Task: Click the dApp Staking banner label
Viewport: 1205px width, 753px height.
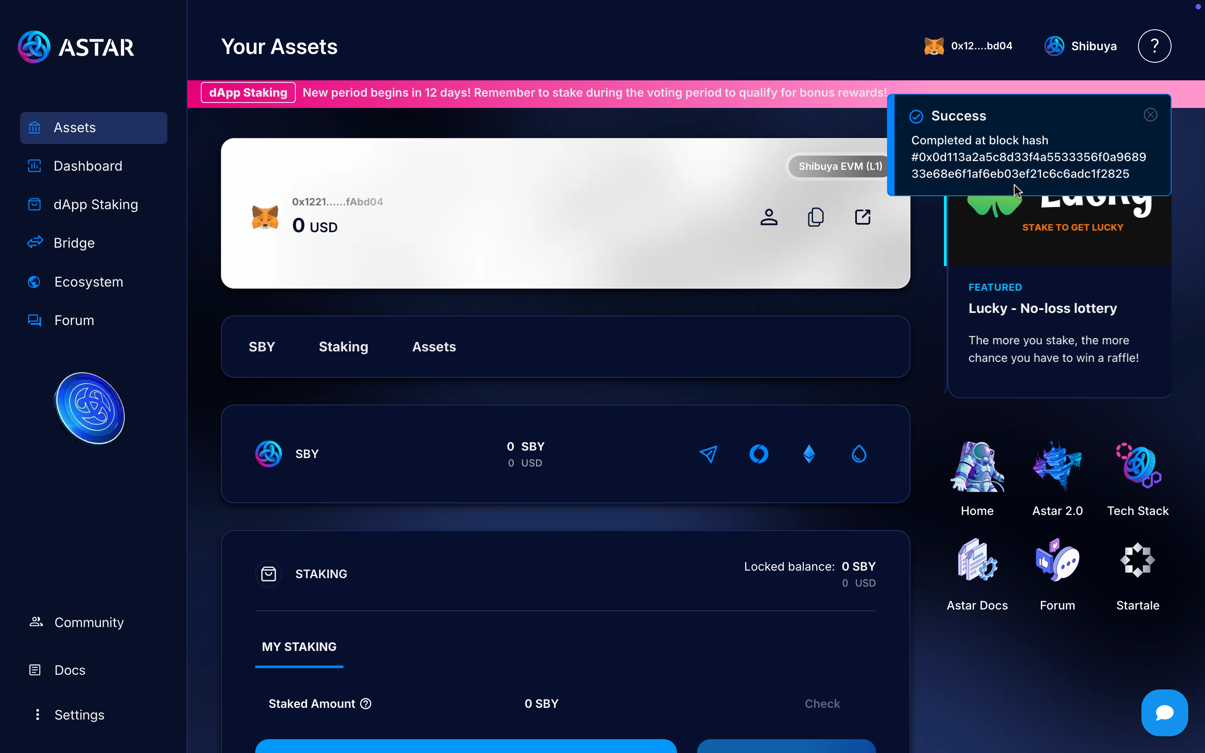Action: [x=248, y=92]
